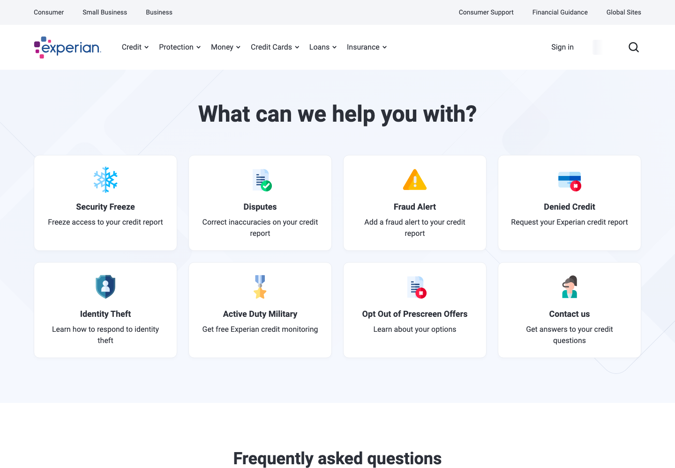Click 'Learn about your options' text
675x468 pixels.
415,329
